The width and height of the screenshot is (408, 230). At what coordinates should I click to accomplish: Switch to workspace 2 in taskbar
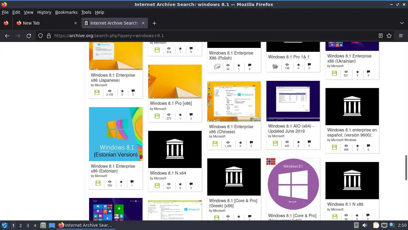(x=20, y=226)
